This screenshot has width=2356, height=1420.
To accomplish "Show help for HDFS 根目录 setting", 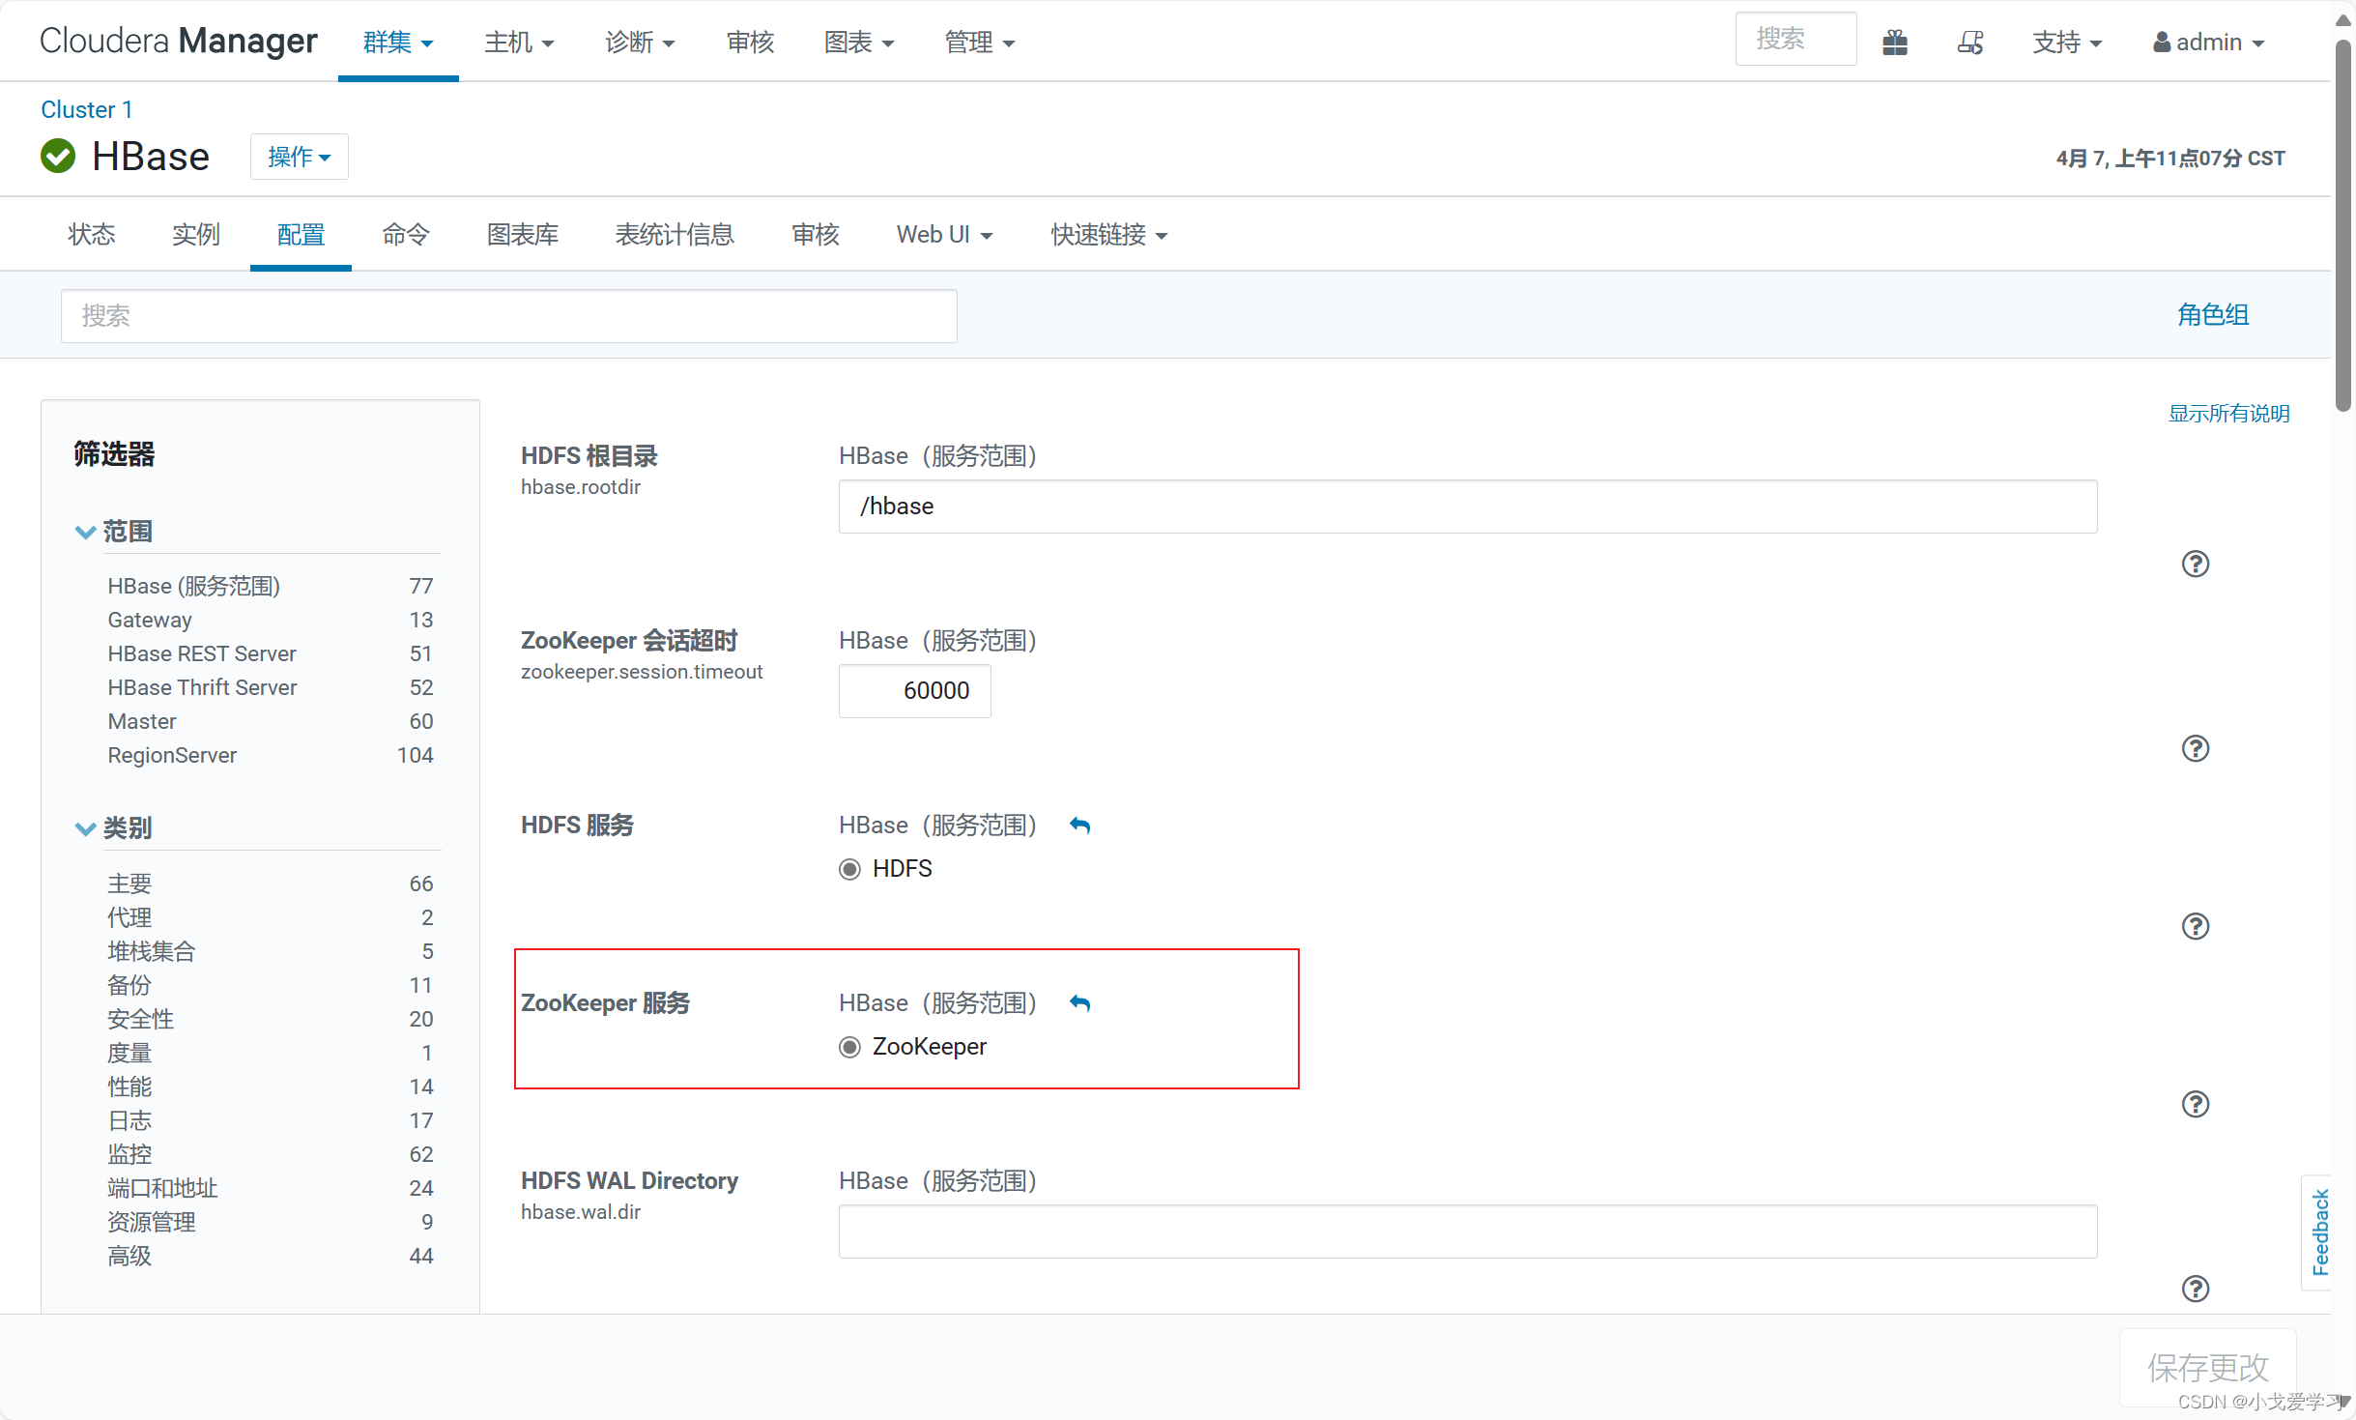I will 2196,564.
